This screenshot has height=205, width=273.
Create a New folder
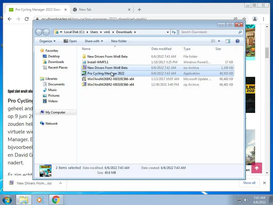click(119, 41)
